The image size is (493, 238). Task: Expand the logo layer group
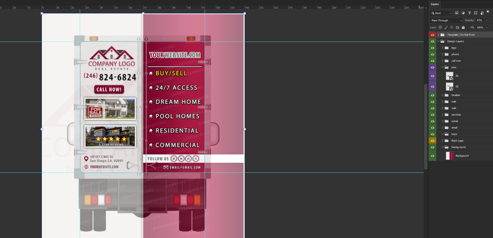(443, 48)
